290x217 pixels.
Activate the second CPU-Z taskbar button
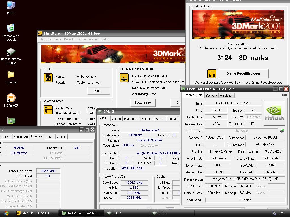172,213
